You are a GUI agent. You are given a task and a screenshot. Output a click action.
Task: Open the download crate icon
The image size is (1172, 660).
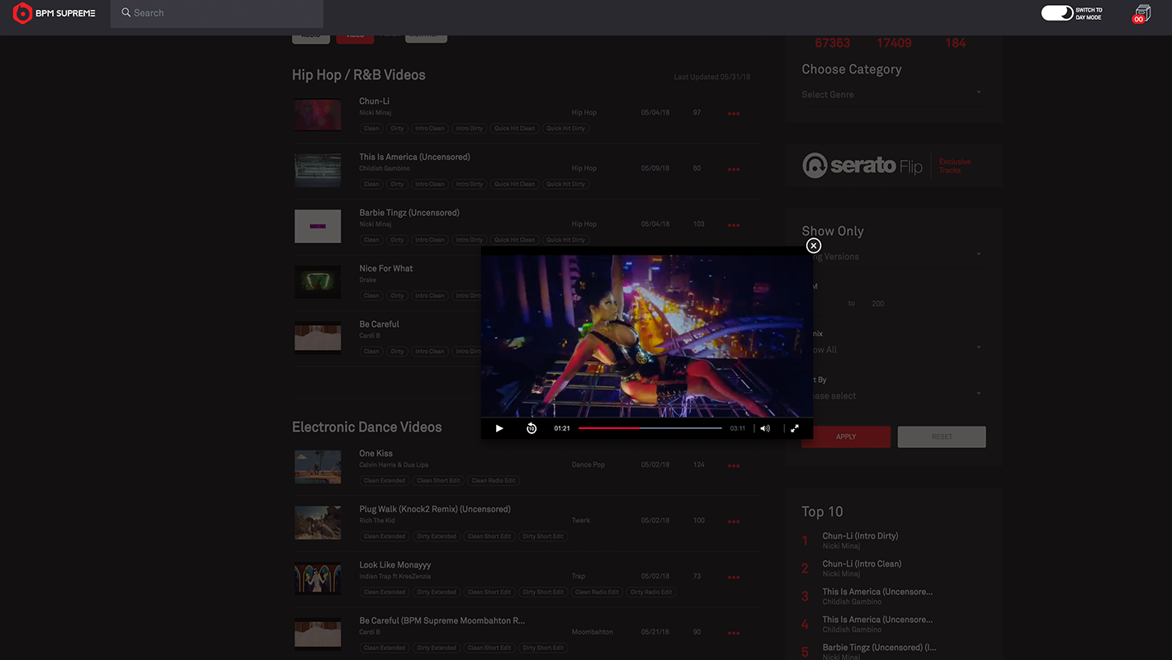(1141, 14)
